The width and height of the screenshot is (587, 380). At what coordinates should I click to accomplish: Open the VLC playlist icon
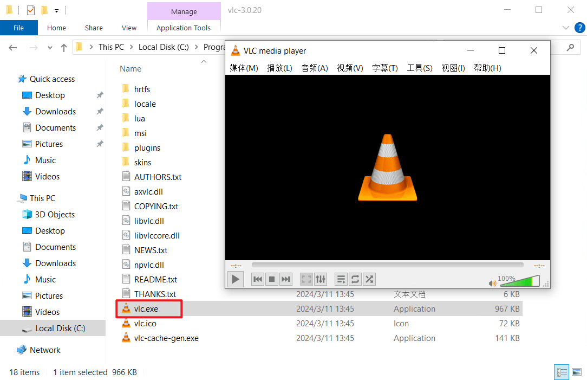[341, 279]
